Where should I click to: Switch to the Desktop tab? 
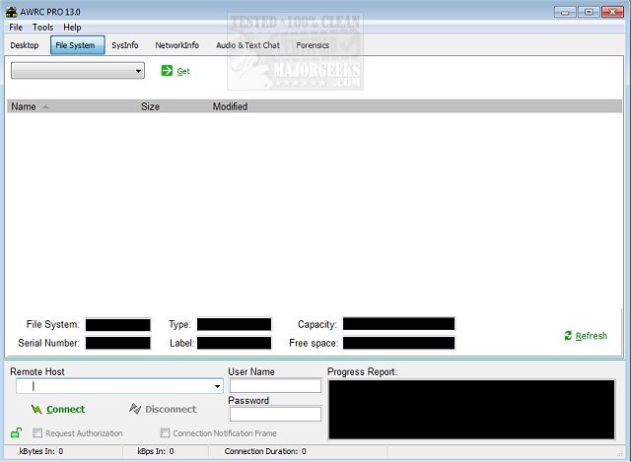[x=25, y=45]
